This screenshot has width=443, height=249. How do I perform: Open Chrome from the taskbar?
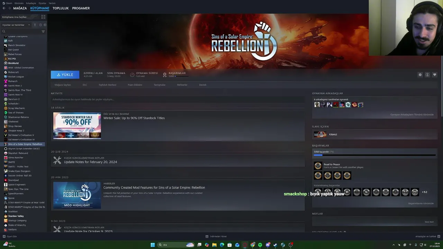point(252,245)
